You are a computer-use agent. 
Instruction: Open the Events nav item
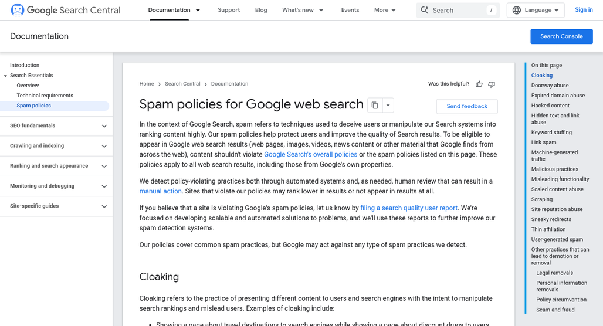click(x=350, y=10)
